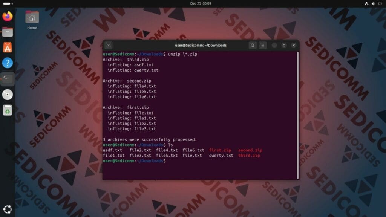Click the network icon in the top bar
386x217 pixels.
[366, 3]
